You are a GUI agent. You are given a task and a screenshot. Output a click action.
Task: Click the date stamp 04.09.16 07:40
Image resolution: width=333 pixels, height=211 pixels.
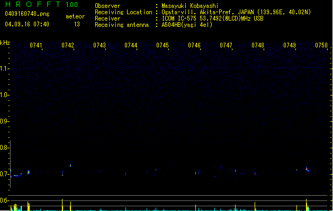(x=27, y=24)
